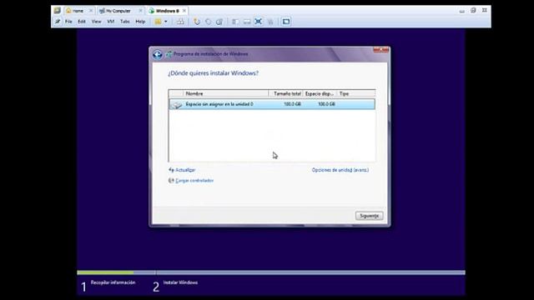Open the VM menu

click(x=111, y=22)
